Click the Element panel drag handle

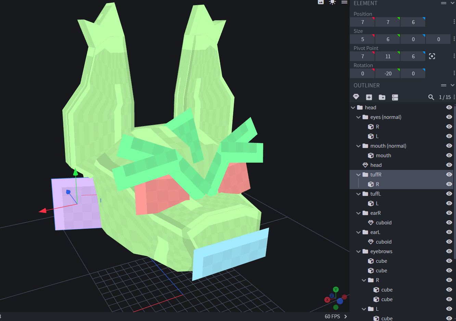[x=444, y=3]
